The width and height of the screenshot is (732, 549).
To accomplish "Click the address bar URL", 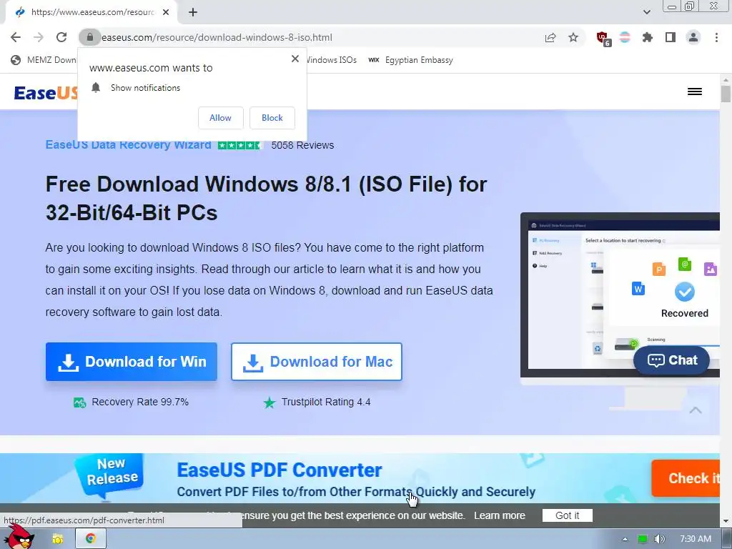I will click(217, 37).
